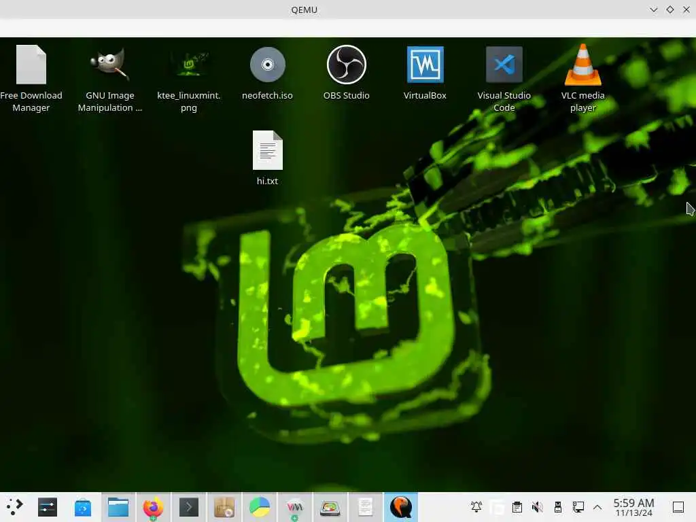
Task: Open the network connections tray icon
Action: [578, 507]
